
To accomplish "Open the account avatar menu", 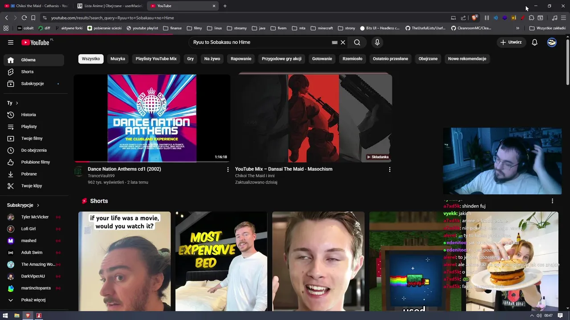I will point(552,42).
